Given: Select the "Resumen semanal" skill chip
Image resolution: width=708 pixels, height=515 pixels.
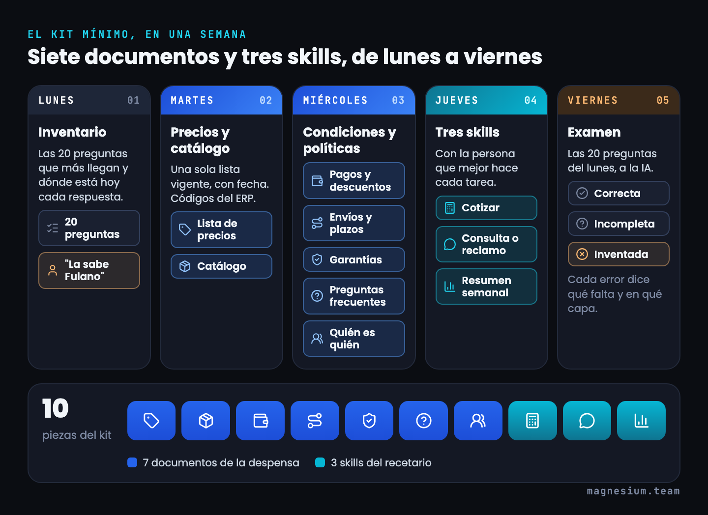Looking at the screenshot, I should (486, 286).
